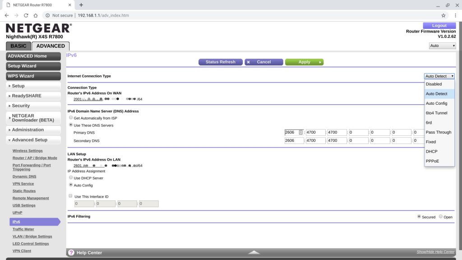Choose Fixed connection type
Screen dimensions: 462x260
click(x=439, y=142)
